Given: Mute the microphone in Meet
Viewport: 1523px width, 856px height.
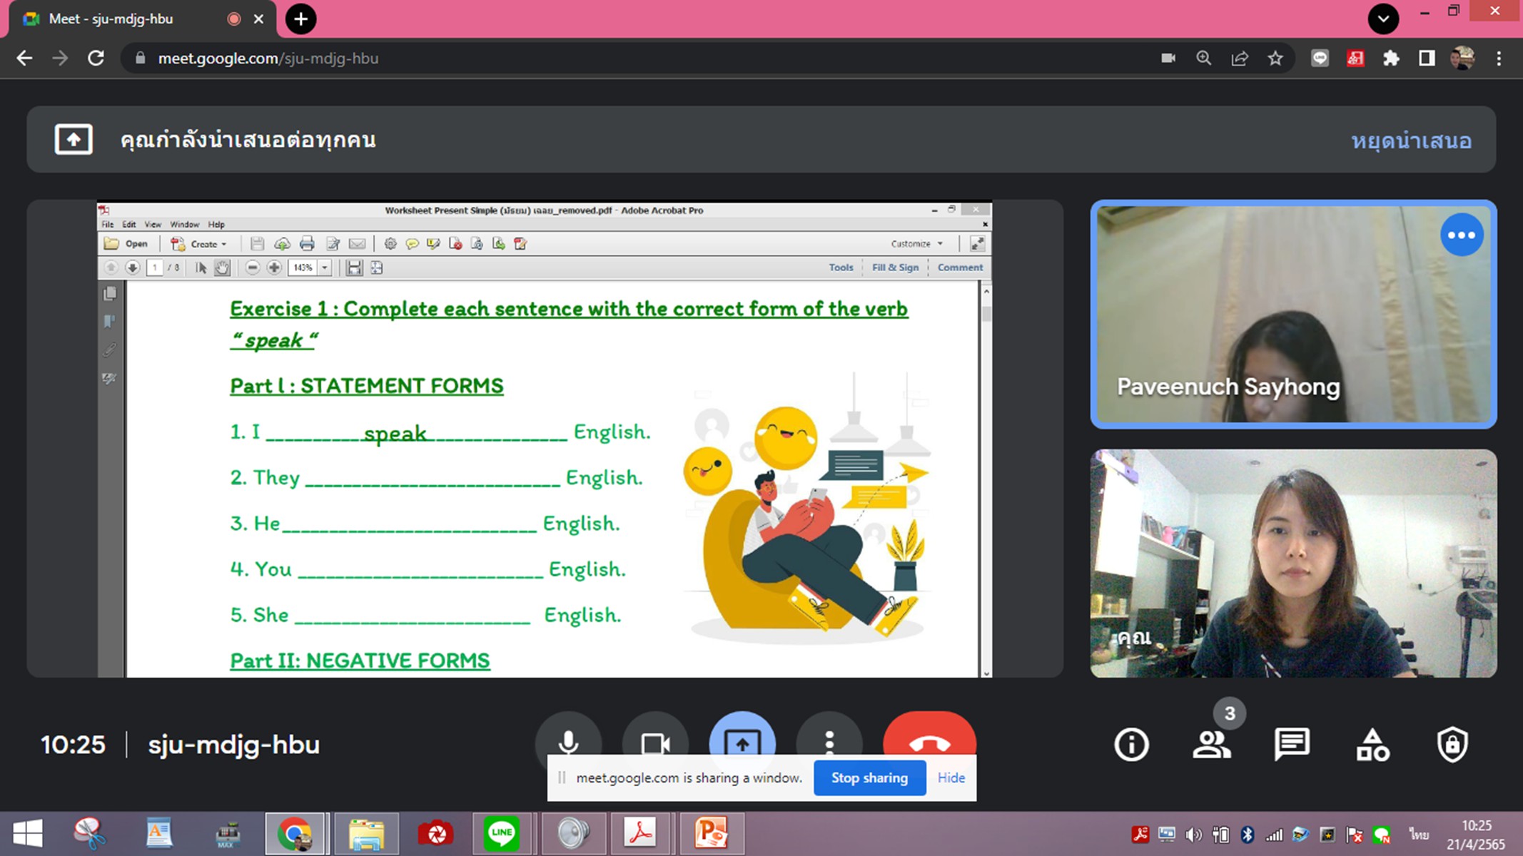Looking at the screenshot, I should pos(568,740).
